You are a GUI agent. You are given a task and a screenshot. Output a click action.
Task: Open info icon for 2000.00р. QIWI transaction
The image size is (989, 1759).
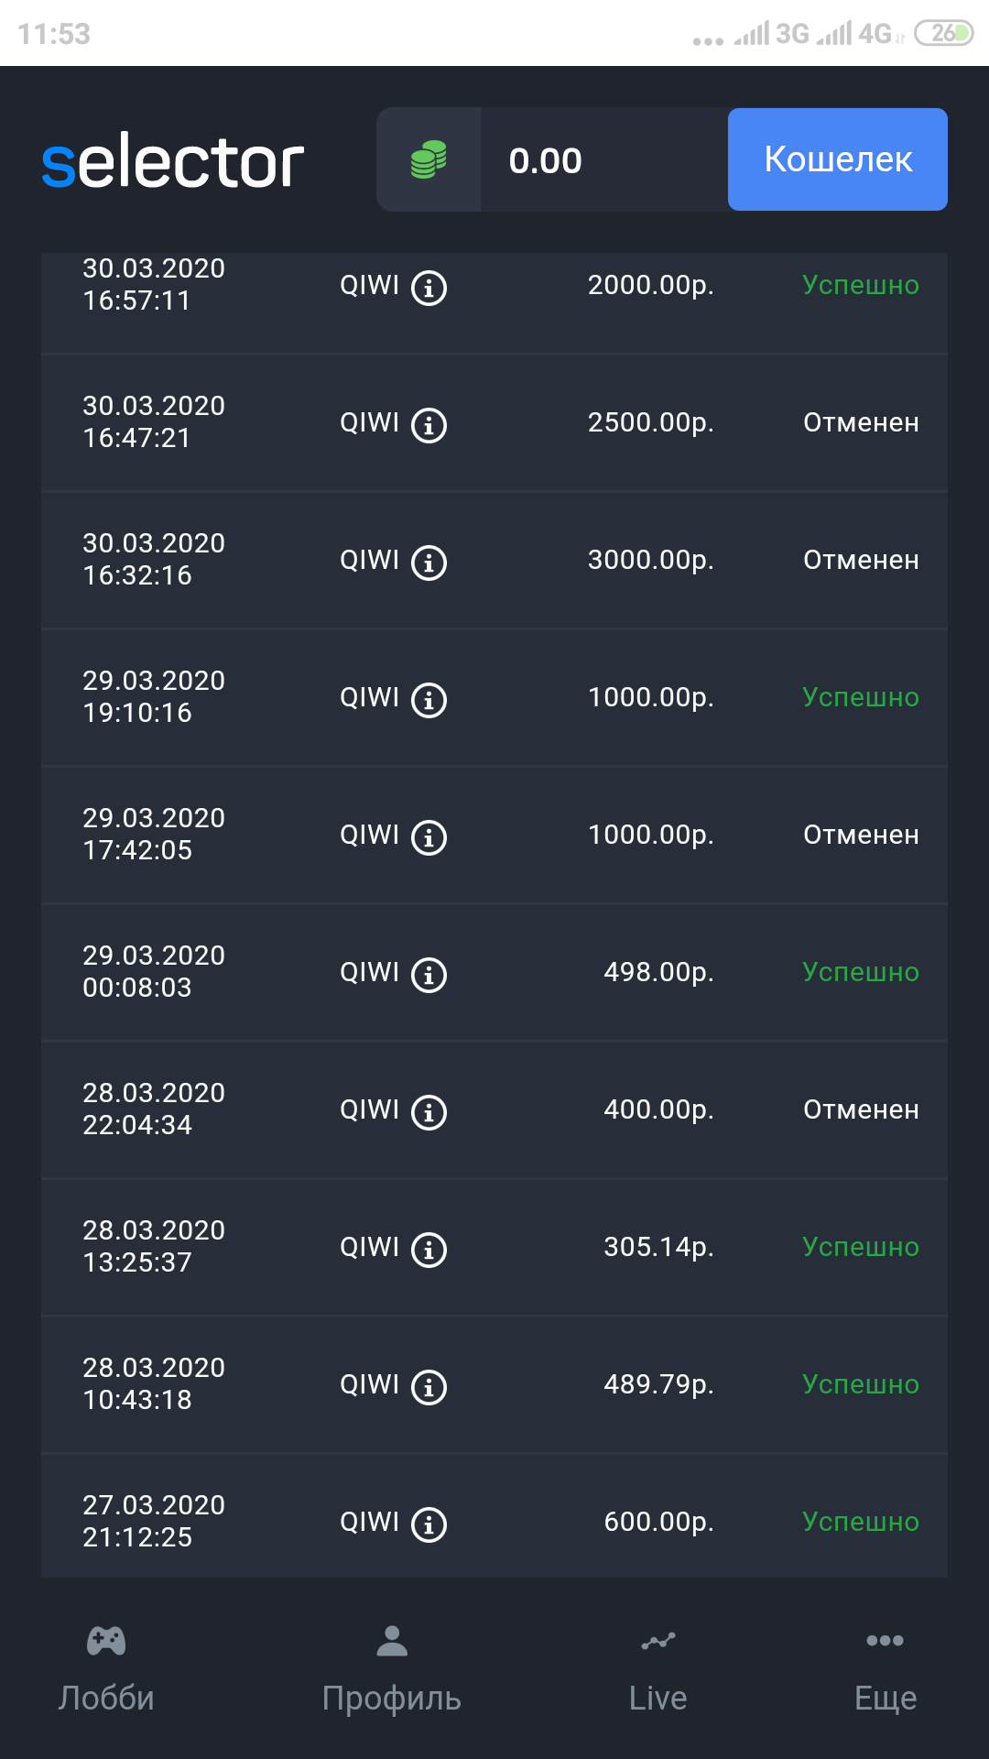click(429, 288)
